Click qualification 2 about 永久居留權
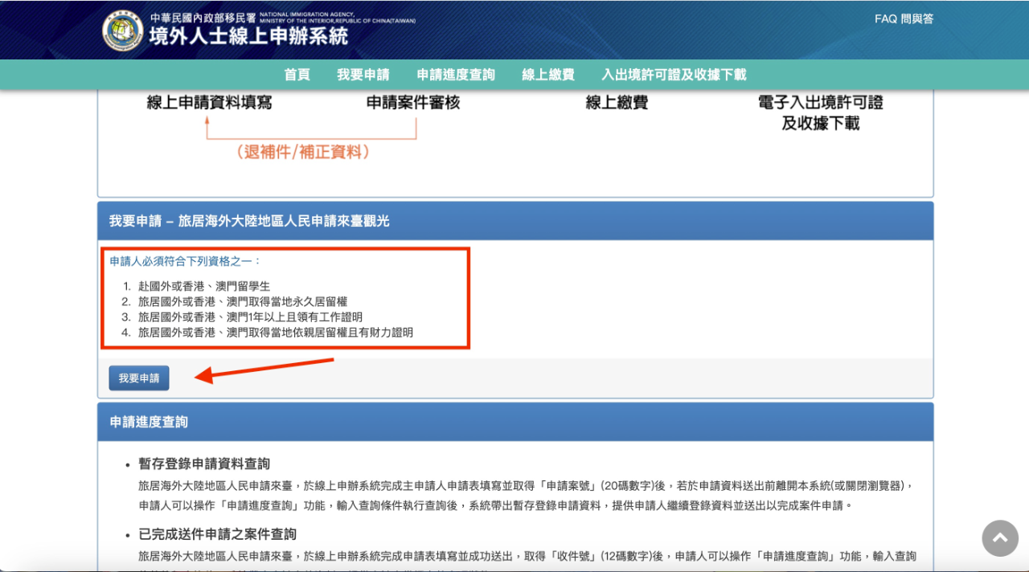This screenshot has height=572, width=1029. pos(243,301)
